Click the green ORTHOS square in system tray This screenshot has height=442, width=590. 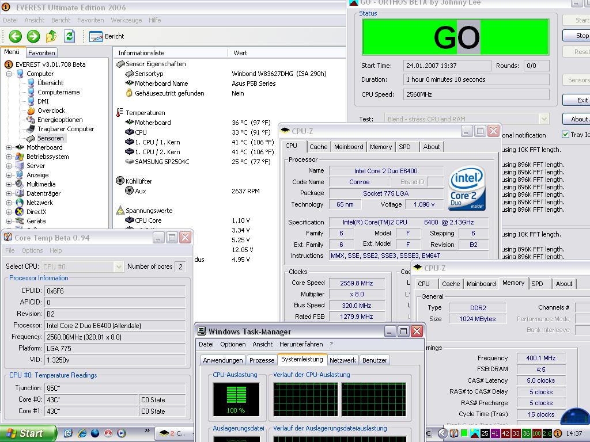coord(464,433)
